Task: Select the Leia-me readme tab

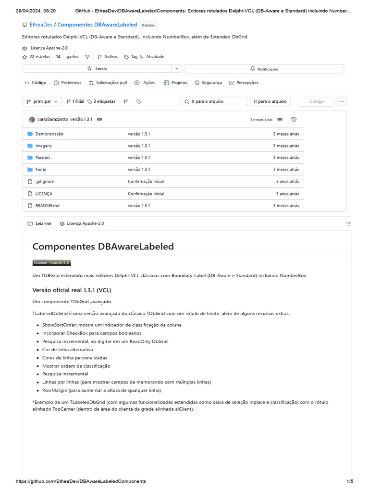Action: [x=39, y=224]
